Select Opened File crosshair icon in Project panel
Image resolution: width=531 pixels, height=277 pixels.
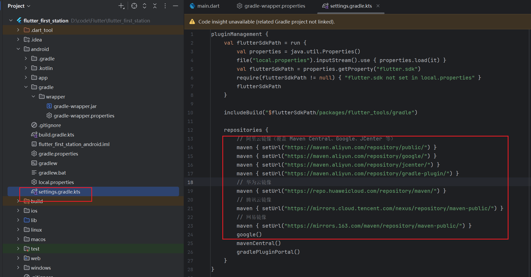click(x=134, y=6)
